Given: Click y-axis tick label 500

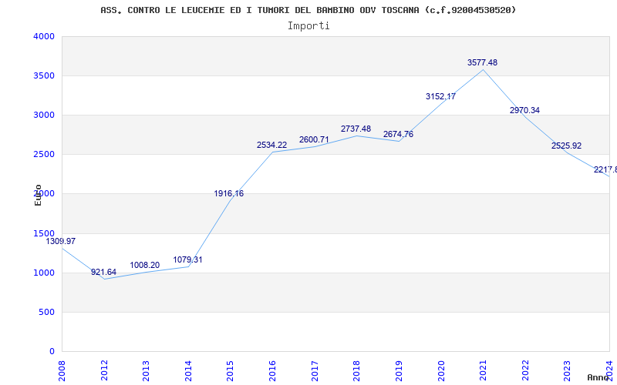Looking at the screenshot, I should click(x=46, y=313).
